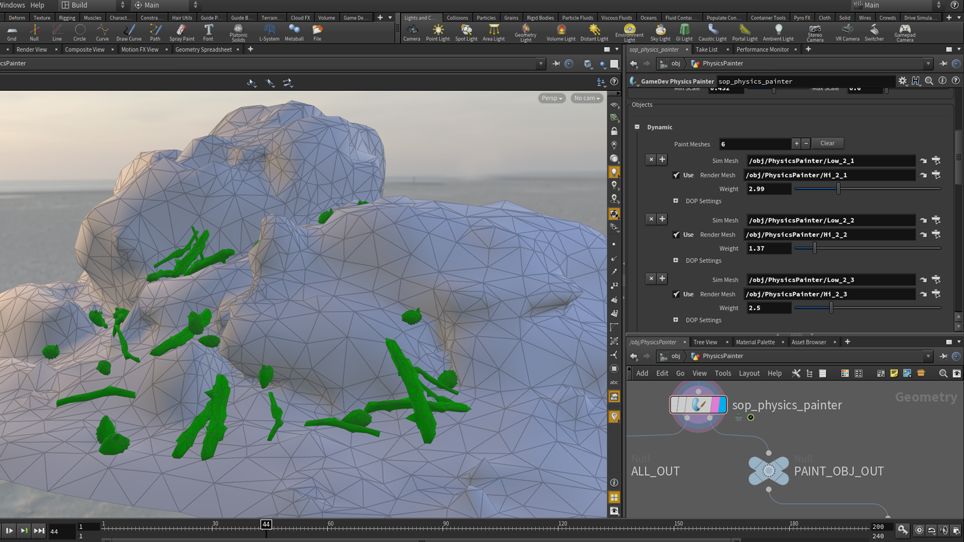Select the L-System shelf tool
This screenshot has height=542, width=964.
click(269, 32)
